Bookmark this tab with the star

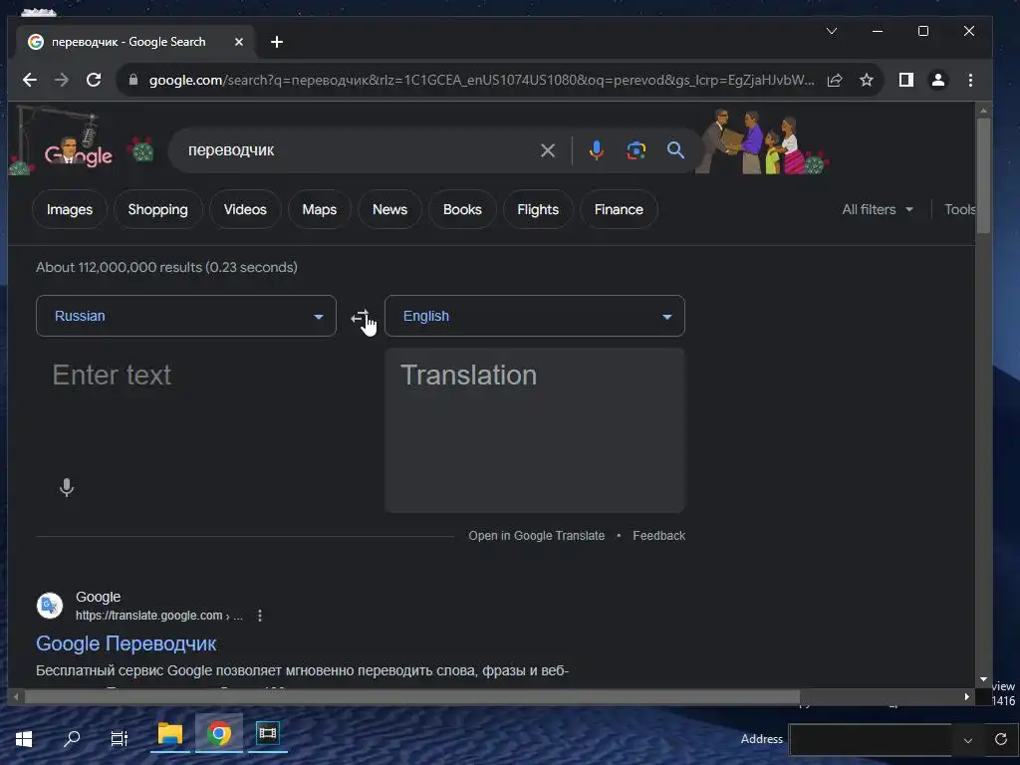[x=867, y=80]
